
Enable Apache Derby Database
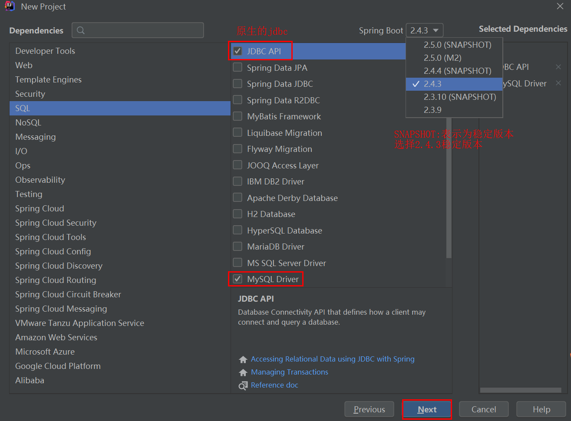(238, 197)
